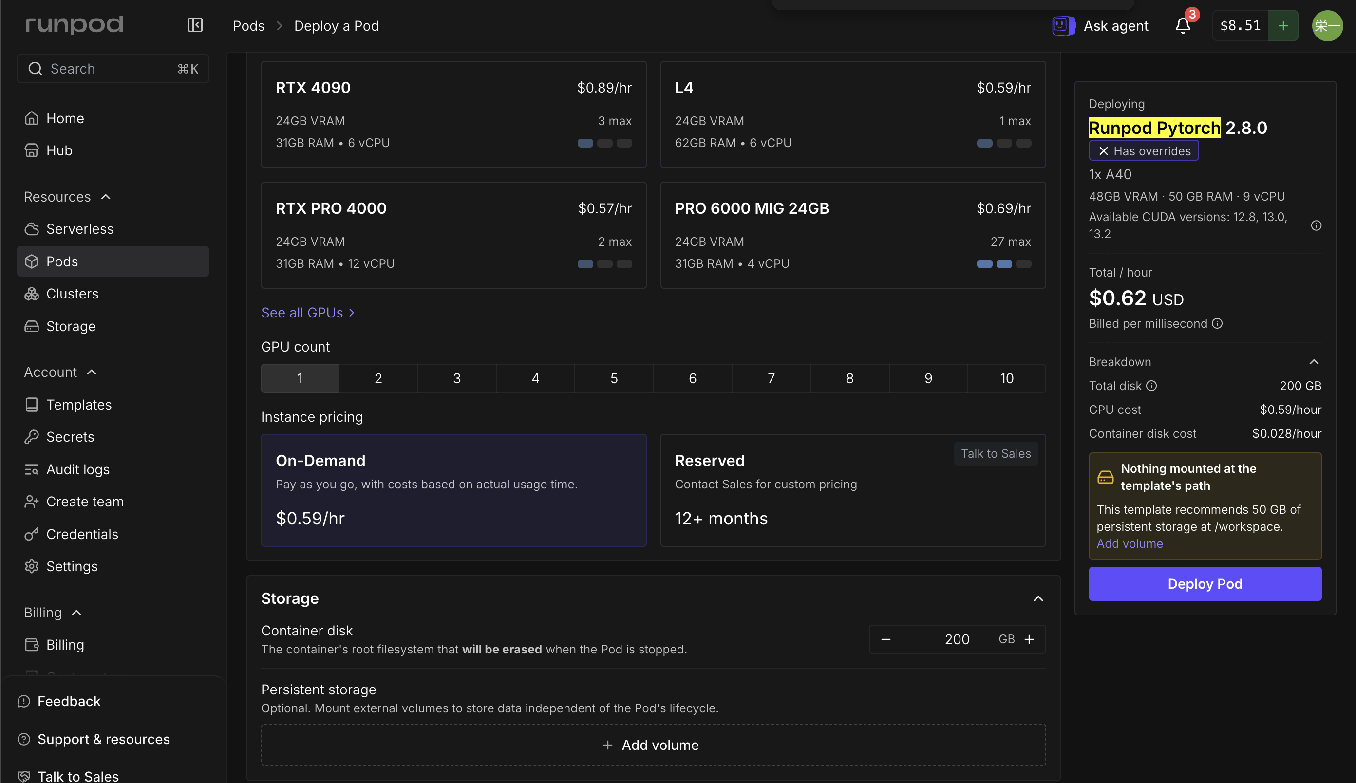Go to Pods breadcrumb

coord(248,26)
